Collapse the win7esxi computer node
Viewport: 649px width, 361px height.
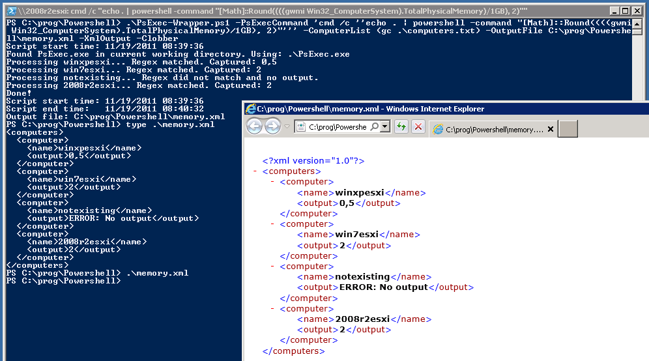(x=273, y=224)
